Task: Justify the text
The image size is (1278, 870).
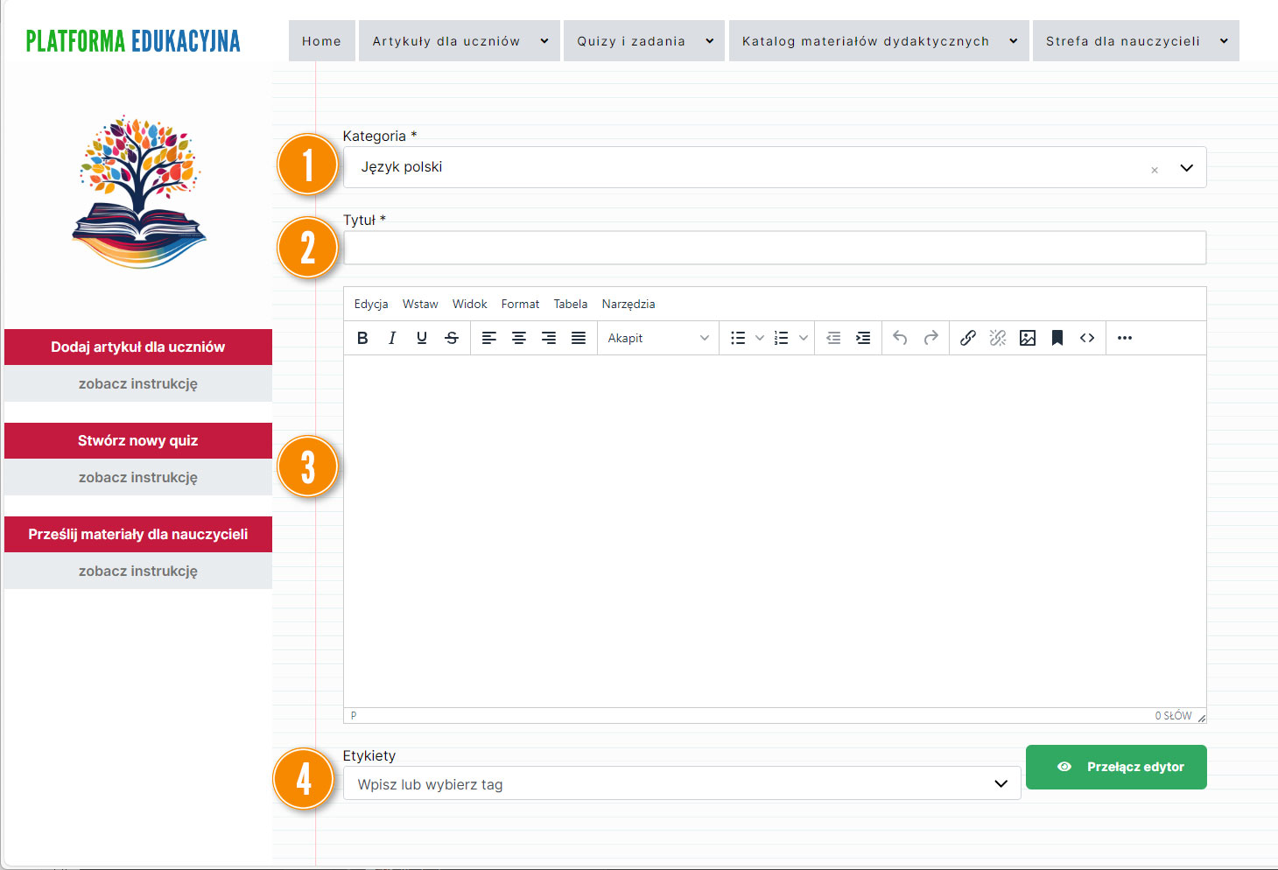Action: [579, 338]
